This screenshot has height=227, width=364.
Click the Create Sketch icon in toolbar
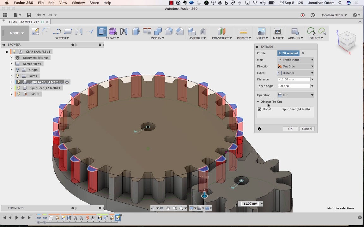point(35,32)
